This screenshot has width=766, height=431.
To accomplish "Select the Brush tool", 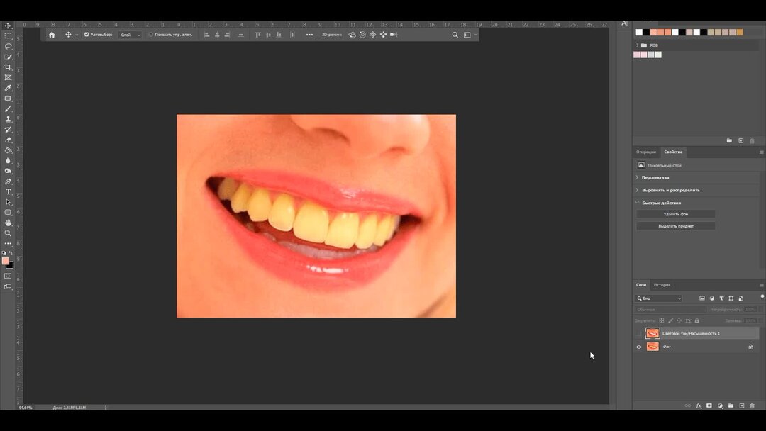I will tap(8, 109).
